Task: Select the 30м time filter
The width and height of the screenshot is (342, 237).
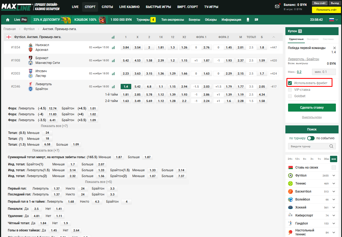Action: coord(326,159)
